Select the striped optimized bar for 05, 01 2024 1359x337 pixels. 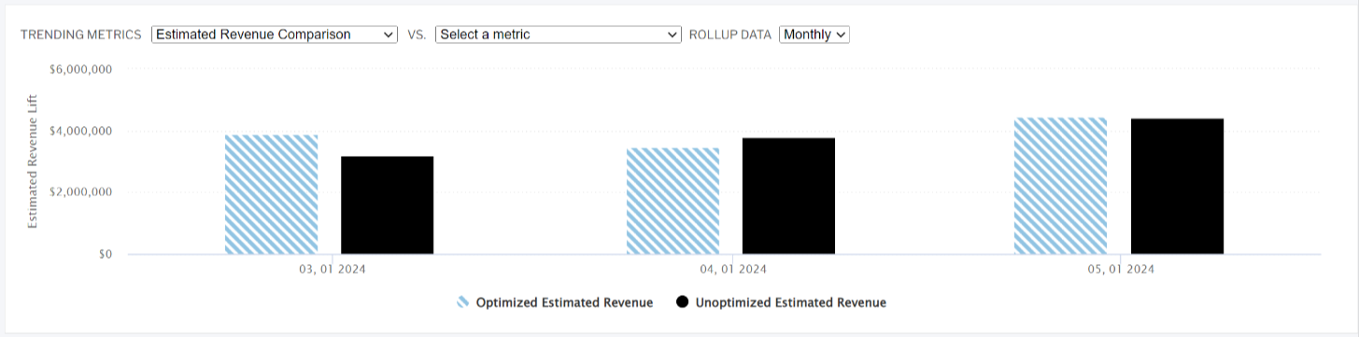pos(1061,186)
